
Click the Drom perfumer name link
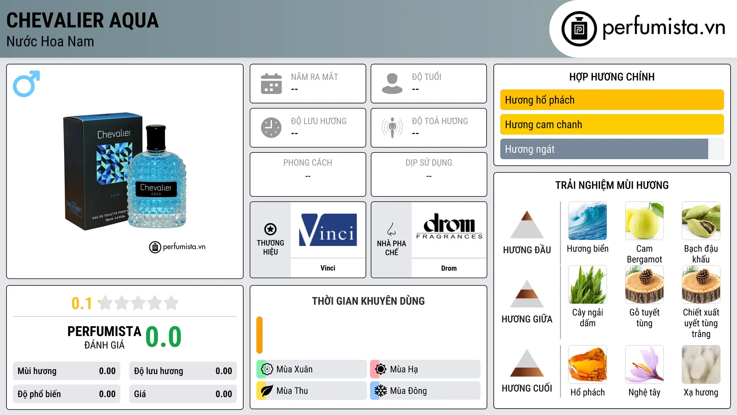pyautogui.click(x=449, y=268)
